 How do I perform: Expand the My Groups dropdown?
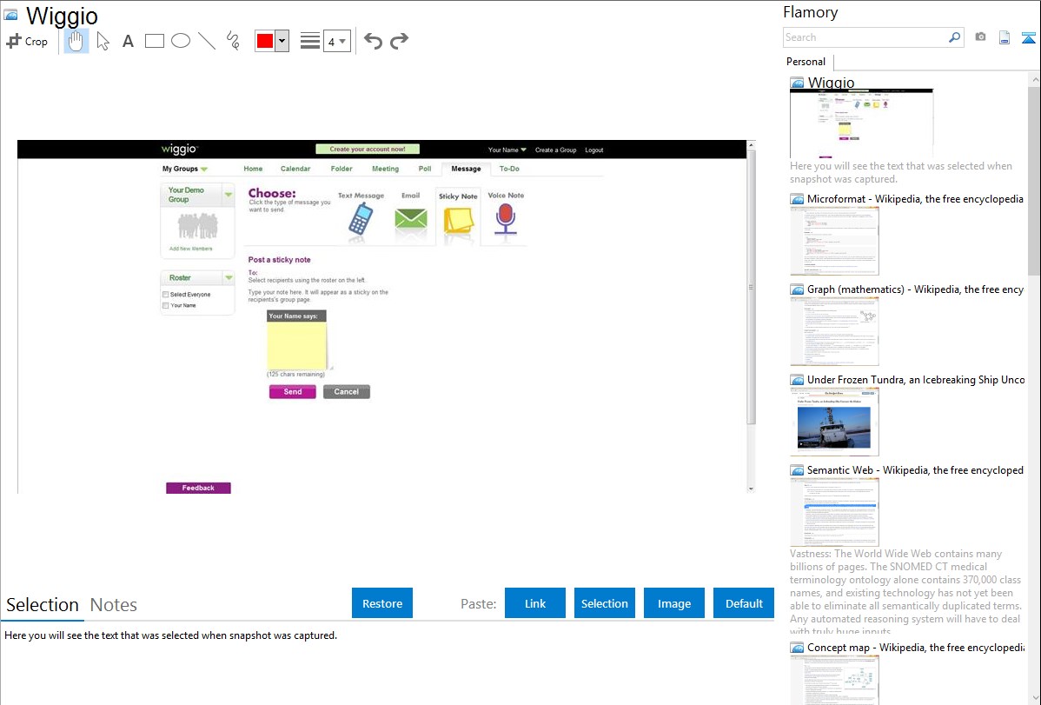185,169
